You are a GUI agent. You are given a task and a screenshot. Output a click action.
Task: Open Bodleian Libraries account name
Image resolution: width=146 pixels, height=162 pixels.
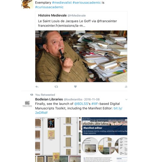[49, 99]
